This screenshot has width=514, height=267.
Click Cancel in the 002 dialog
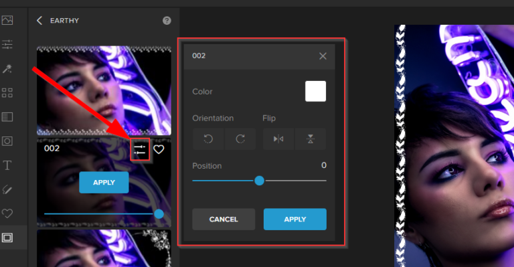click(224, 219)
